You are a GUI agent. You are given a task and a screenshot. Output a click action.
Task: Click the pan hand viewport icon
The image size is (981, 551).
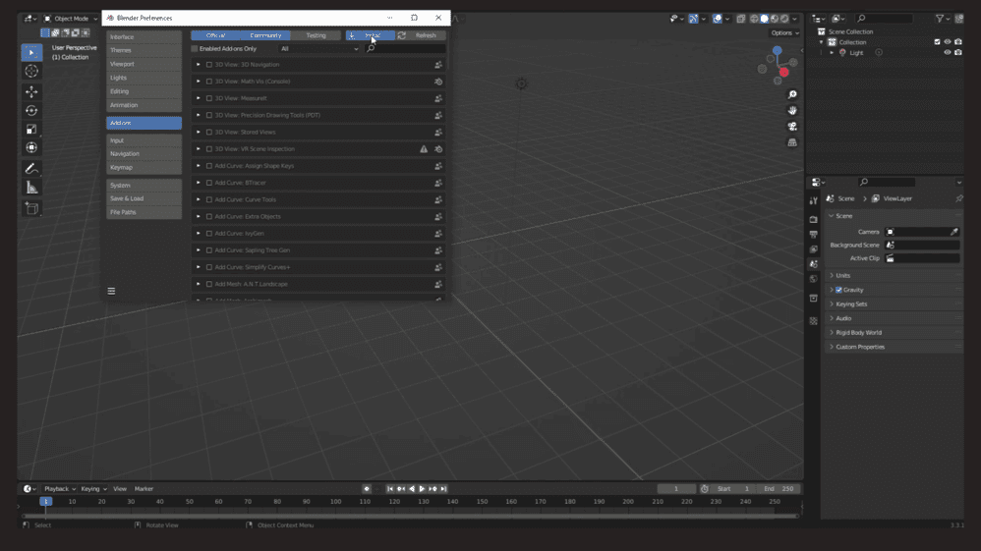tap(792, 111)
